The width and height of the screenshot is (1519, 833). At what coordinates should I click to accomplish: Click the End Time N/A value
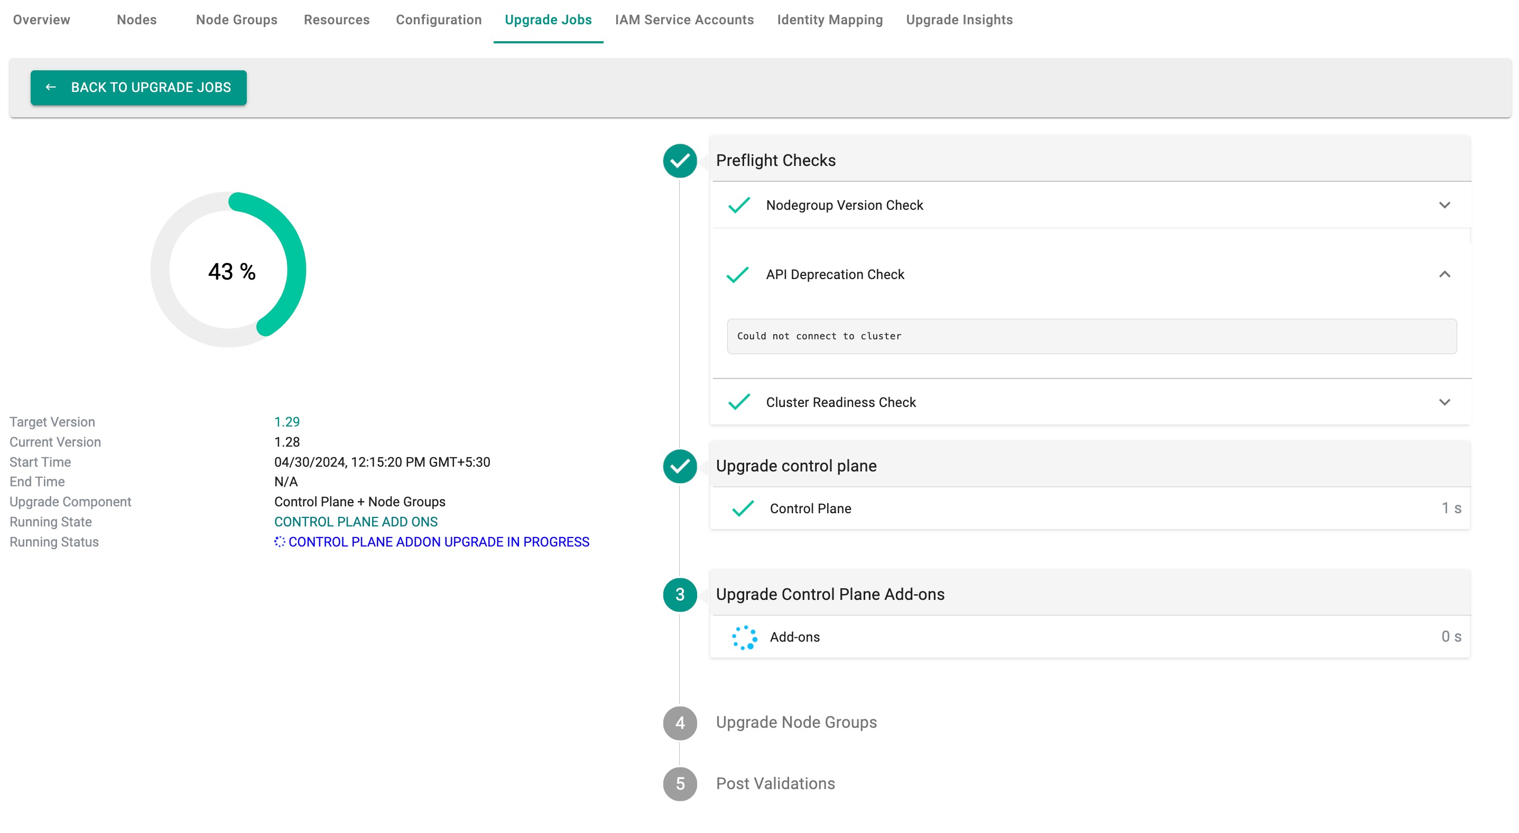286,482
